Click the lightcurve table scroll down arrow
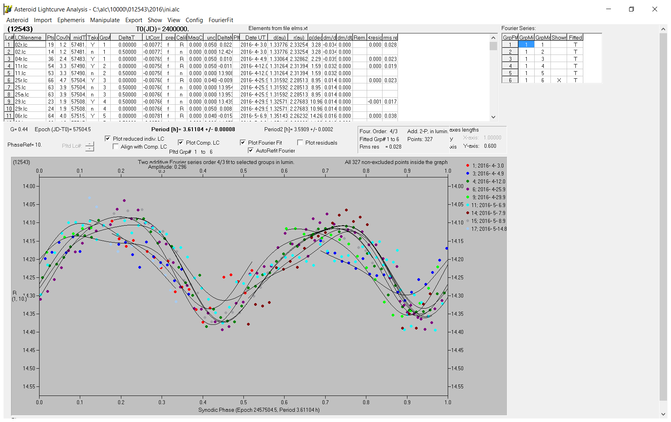Viewport: 671px width, 422px height. [493, 117]
